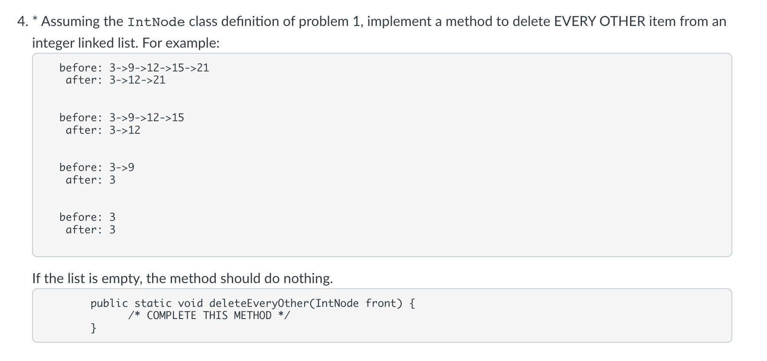Click 'integer linked list. For example:' text
Image resolution: width=767 pixels, height=361 pixels.
[x=126, y=43]
